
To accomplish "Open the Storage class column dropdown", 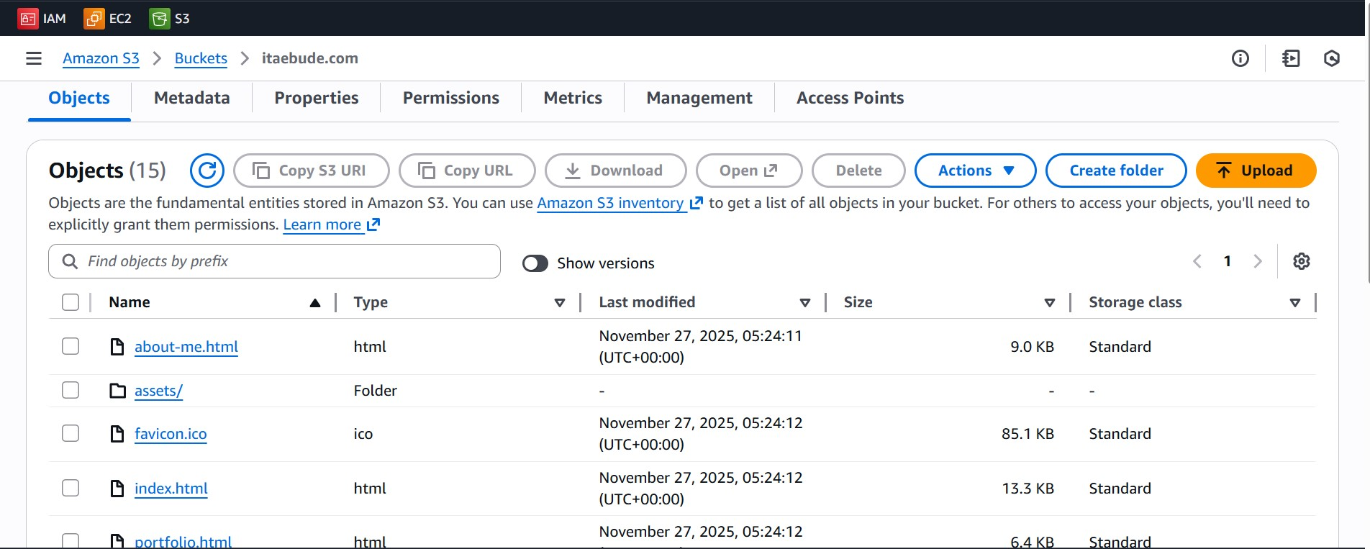I will point(1294,303).
